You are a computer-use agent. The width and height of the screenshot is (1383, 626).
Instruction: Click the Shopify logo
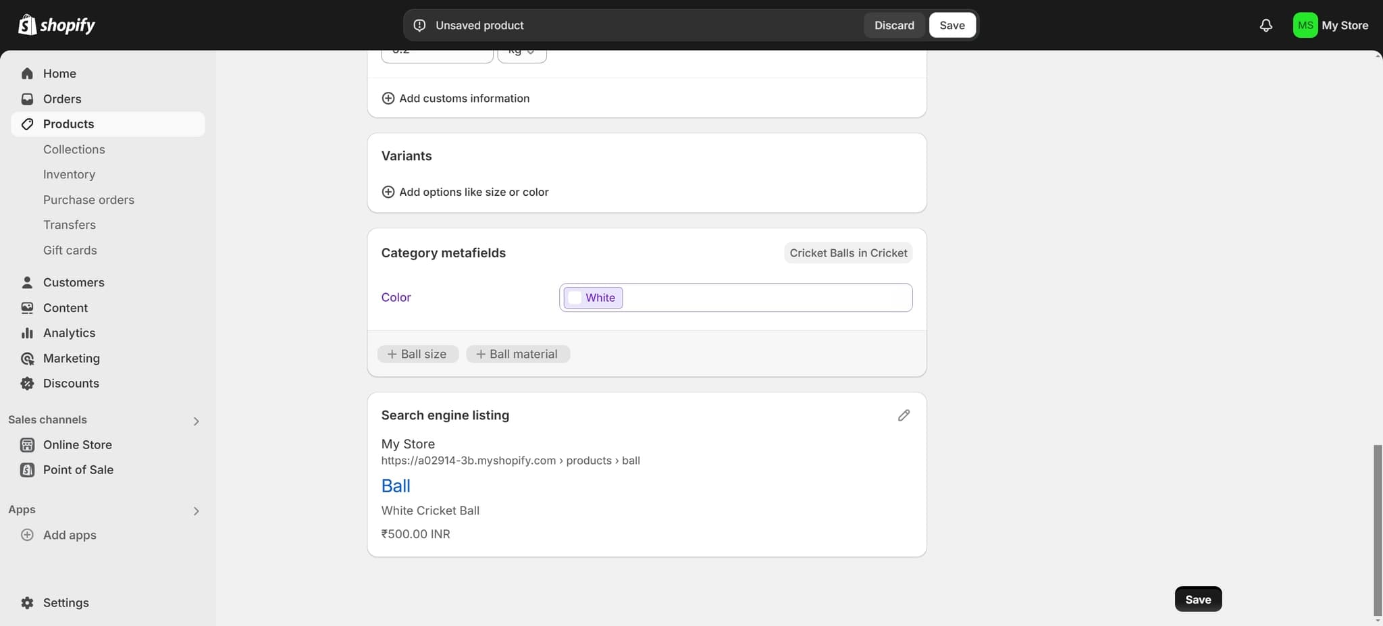(57, 25)
